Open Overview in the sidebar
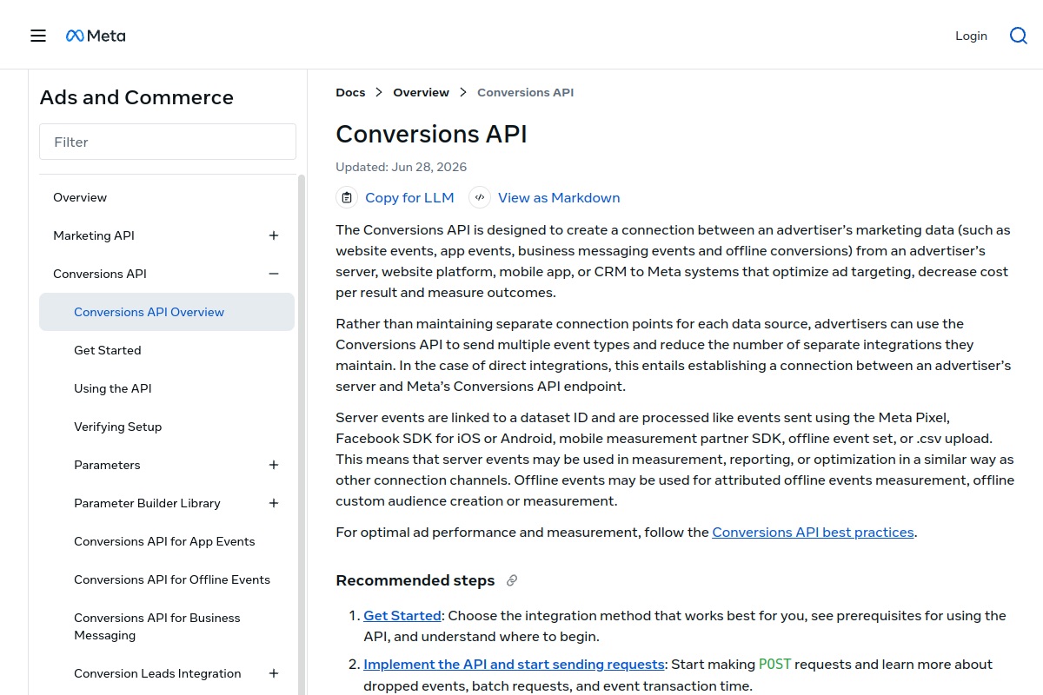1043x695 pixels. tap(80, 197)
